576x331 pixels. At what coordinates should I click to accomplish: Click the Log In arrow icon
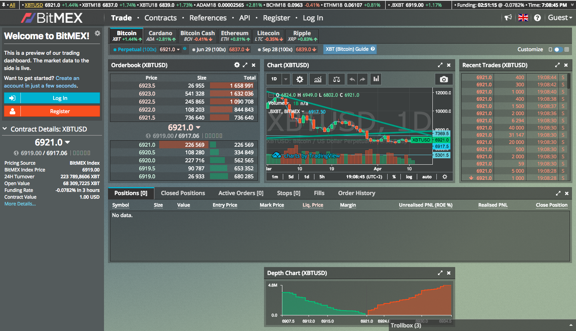click(x=12, y=98)
